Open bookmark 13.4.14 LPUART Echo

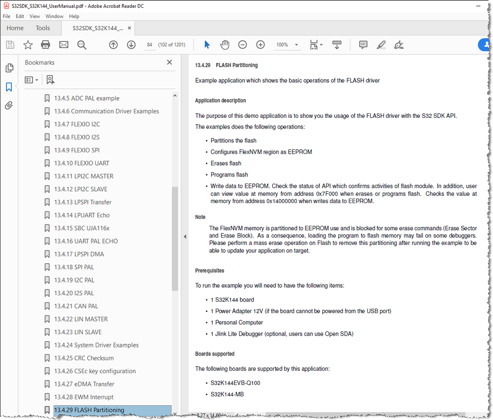[82, 215]
